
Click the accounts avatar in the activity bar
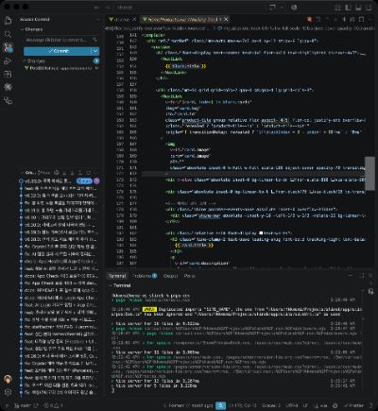tap(8, 379)
